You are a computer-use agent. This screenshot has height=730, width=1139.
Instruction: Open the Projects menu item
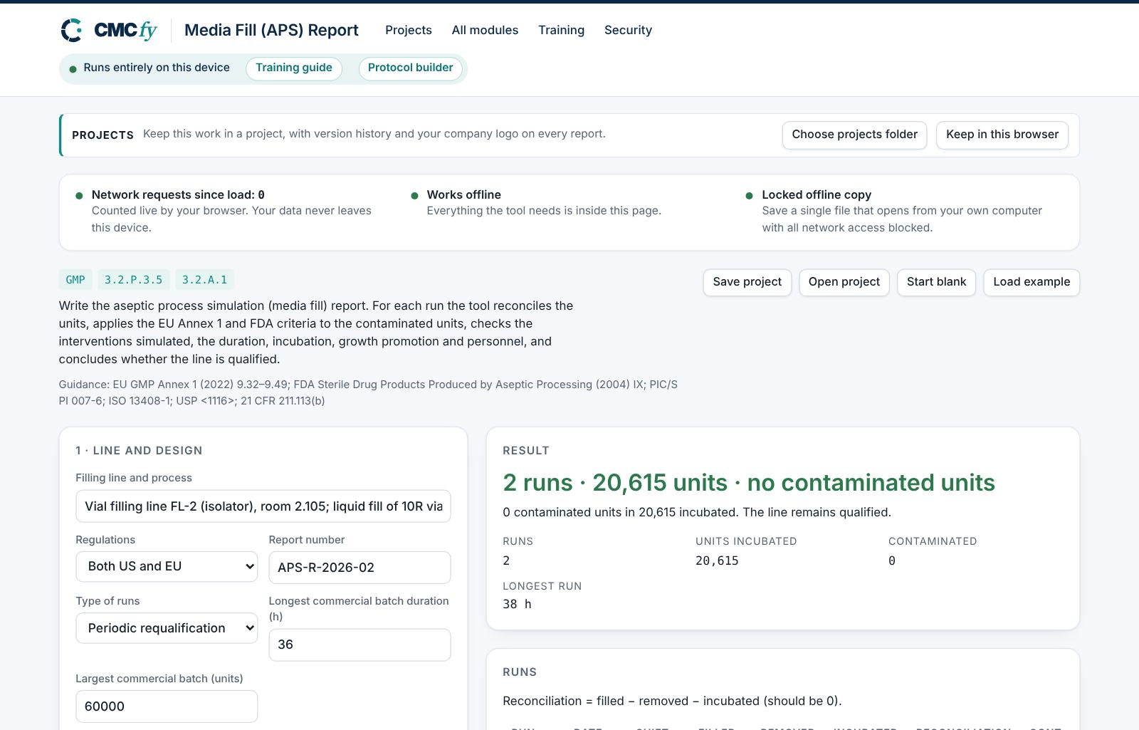click(x=409, y=30)
